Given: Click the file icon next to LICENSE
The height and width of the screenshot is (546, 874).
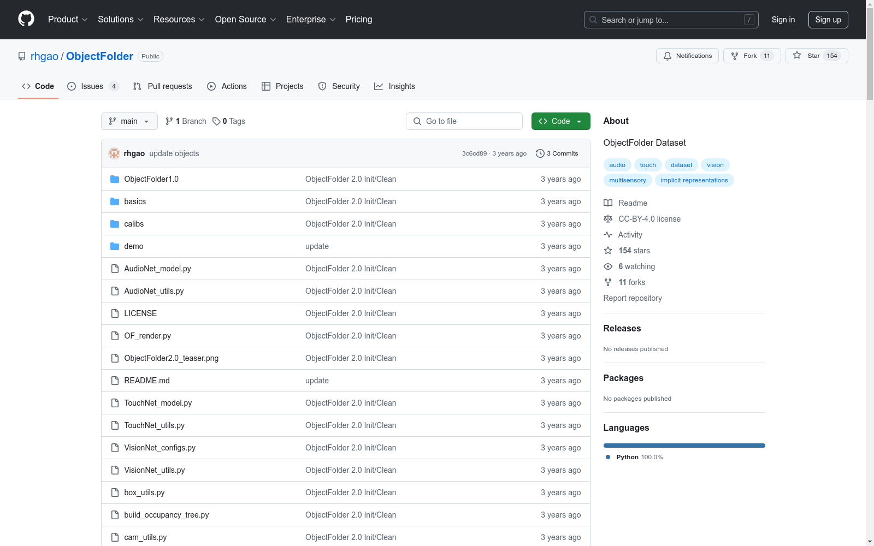Looking at the screenshot, I should coord(115,313).
